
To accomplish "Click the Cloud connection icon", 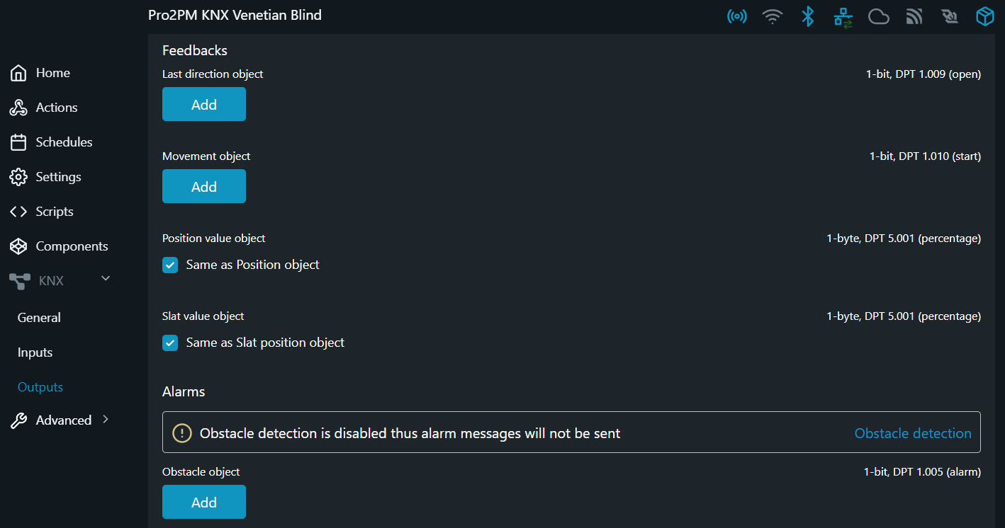I will tap(879, 16).
